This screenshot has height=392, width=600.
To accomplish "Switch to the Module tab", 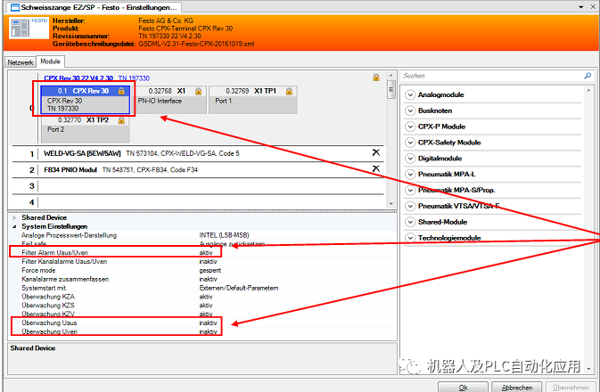I will coord(51,61).
